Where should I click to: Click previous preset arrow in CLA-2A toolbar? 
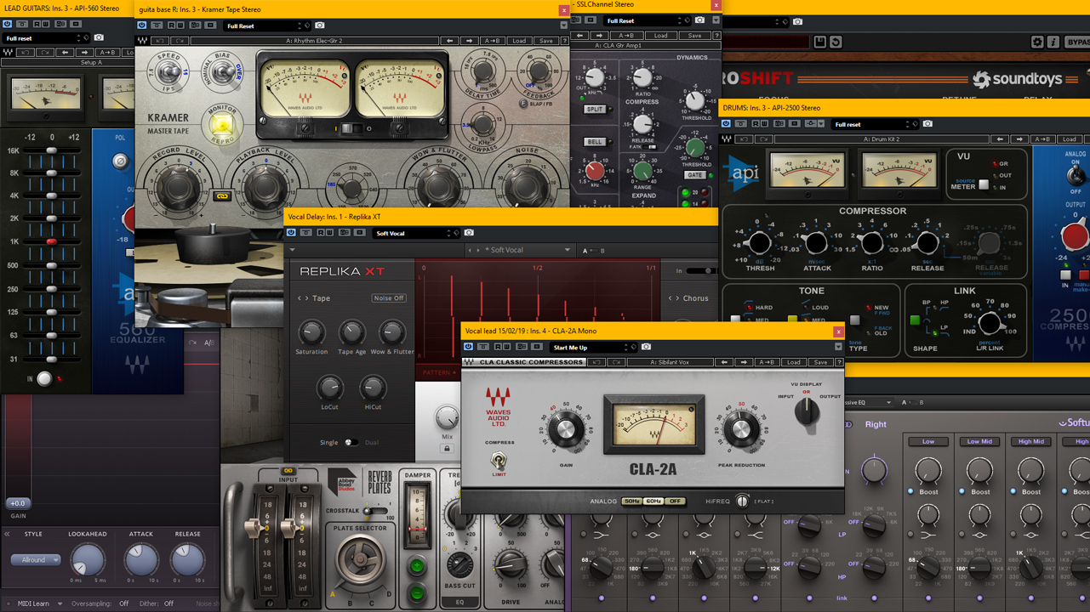click(x=725, y=362)
